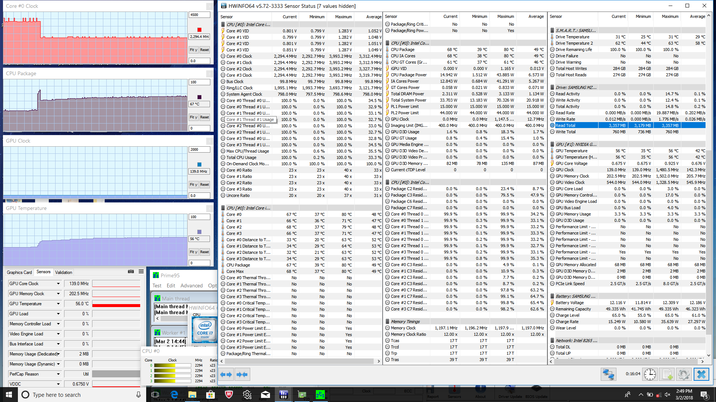Click Reset in GPU Temperature graph

click(204, 252)
